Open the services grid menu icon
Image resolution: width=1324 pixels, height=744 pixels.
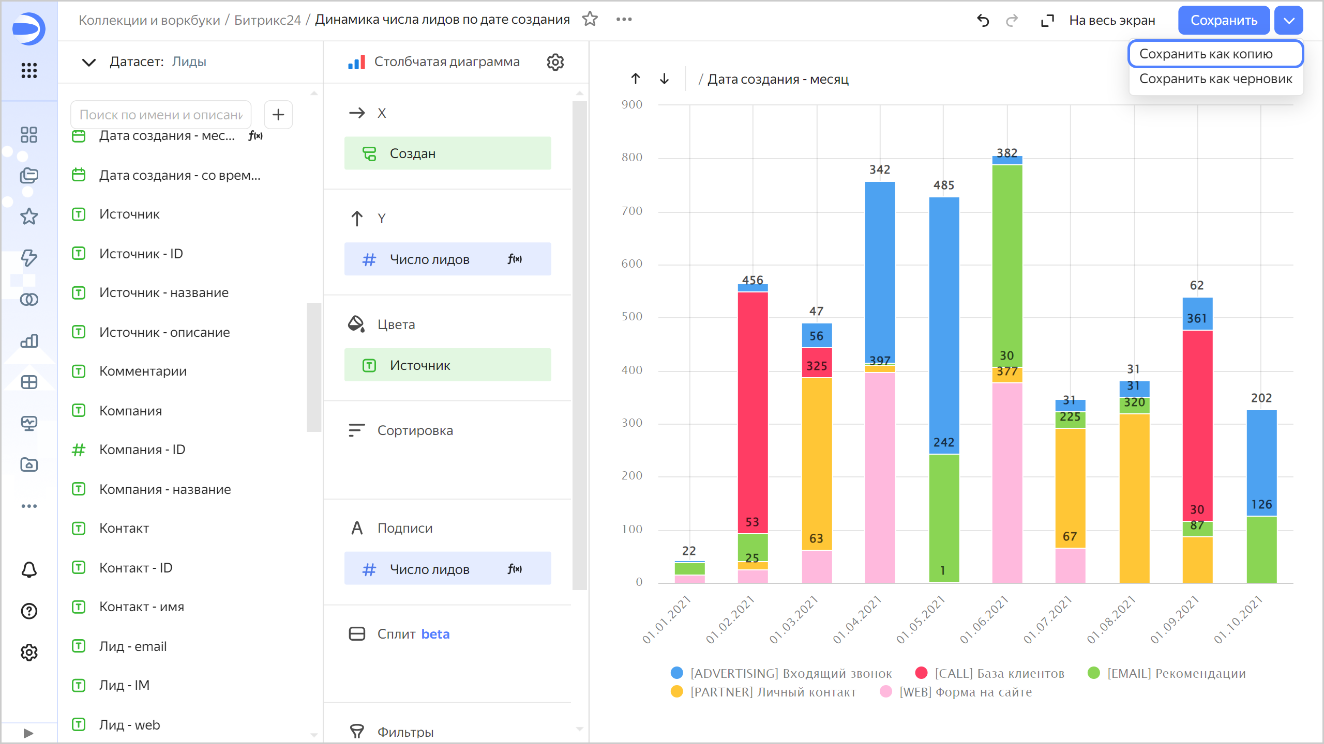[29, 70]
